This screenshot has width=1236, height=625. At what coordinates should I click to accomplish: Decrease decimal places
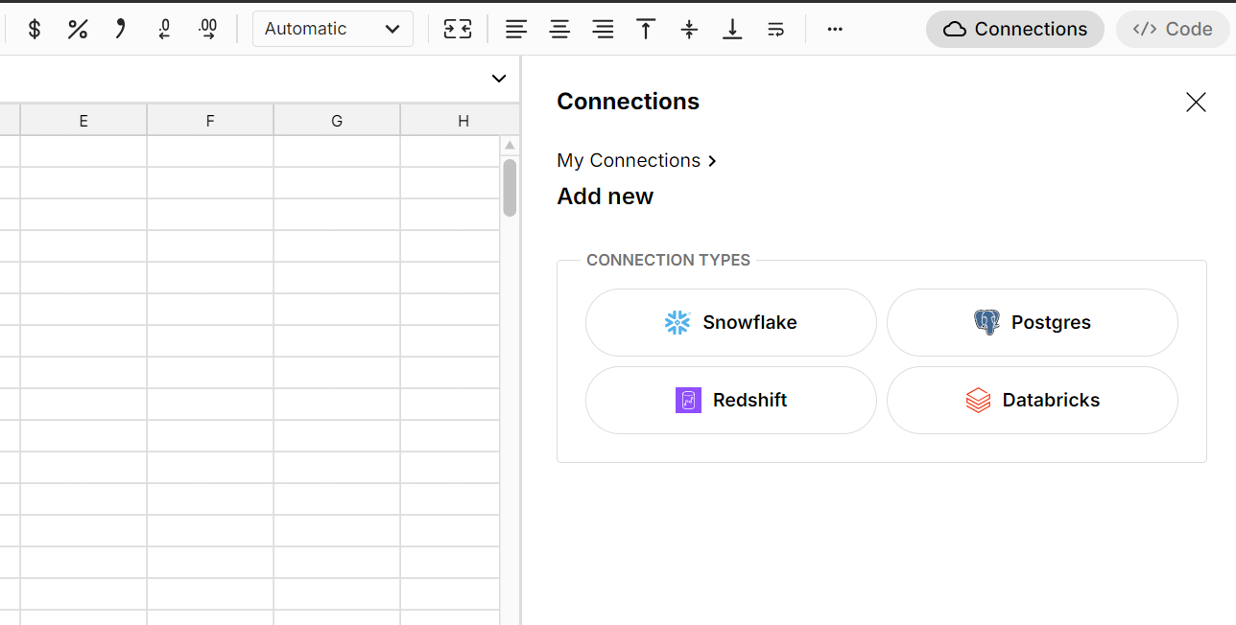pos(164,29)
